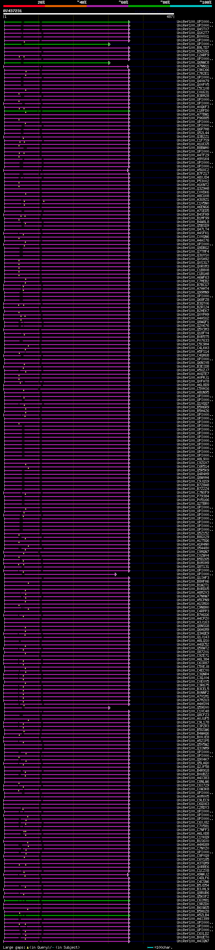Screen dimensions: 215x950
Task: Select the UniRef100_A5ZLB4 label
Action: [x=193, y=915]
